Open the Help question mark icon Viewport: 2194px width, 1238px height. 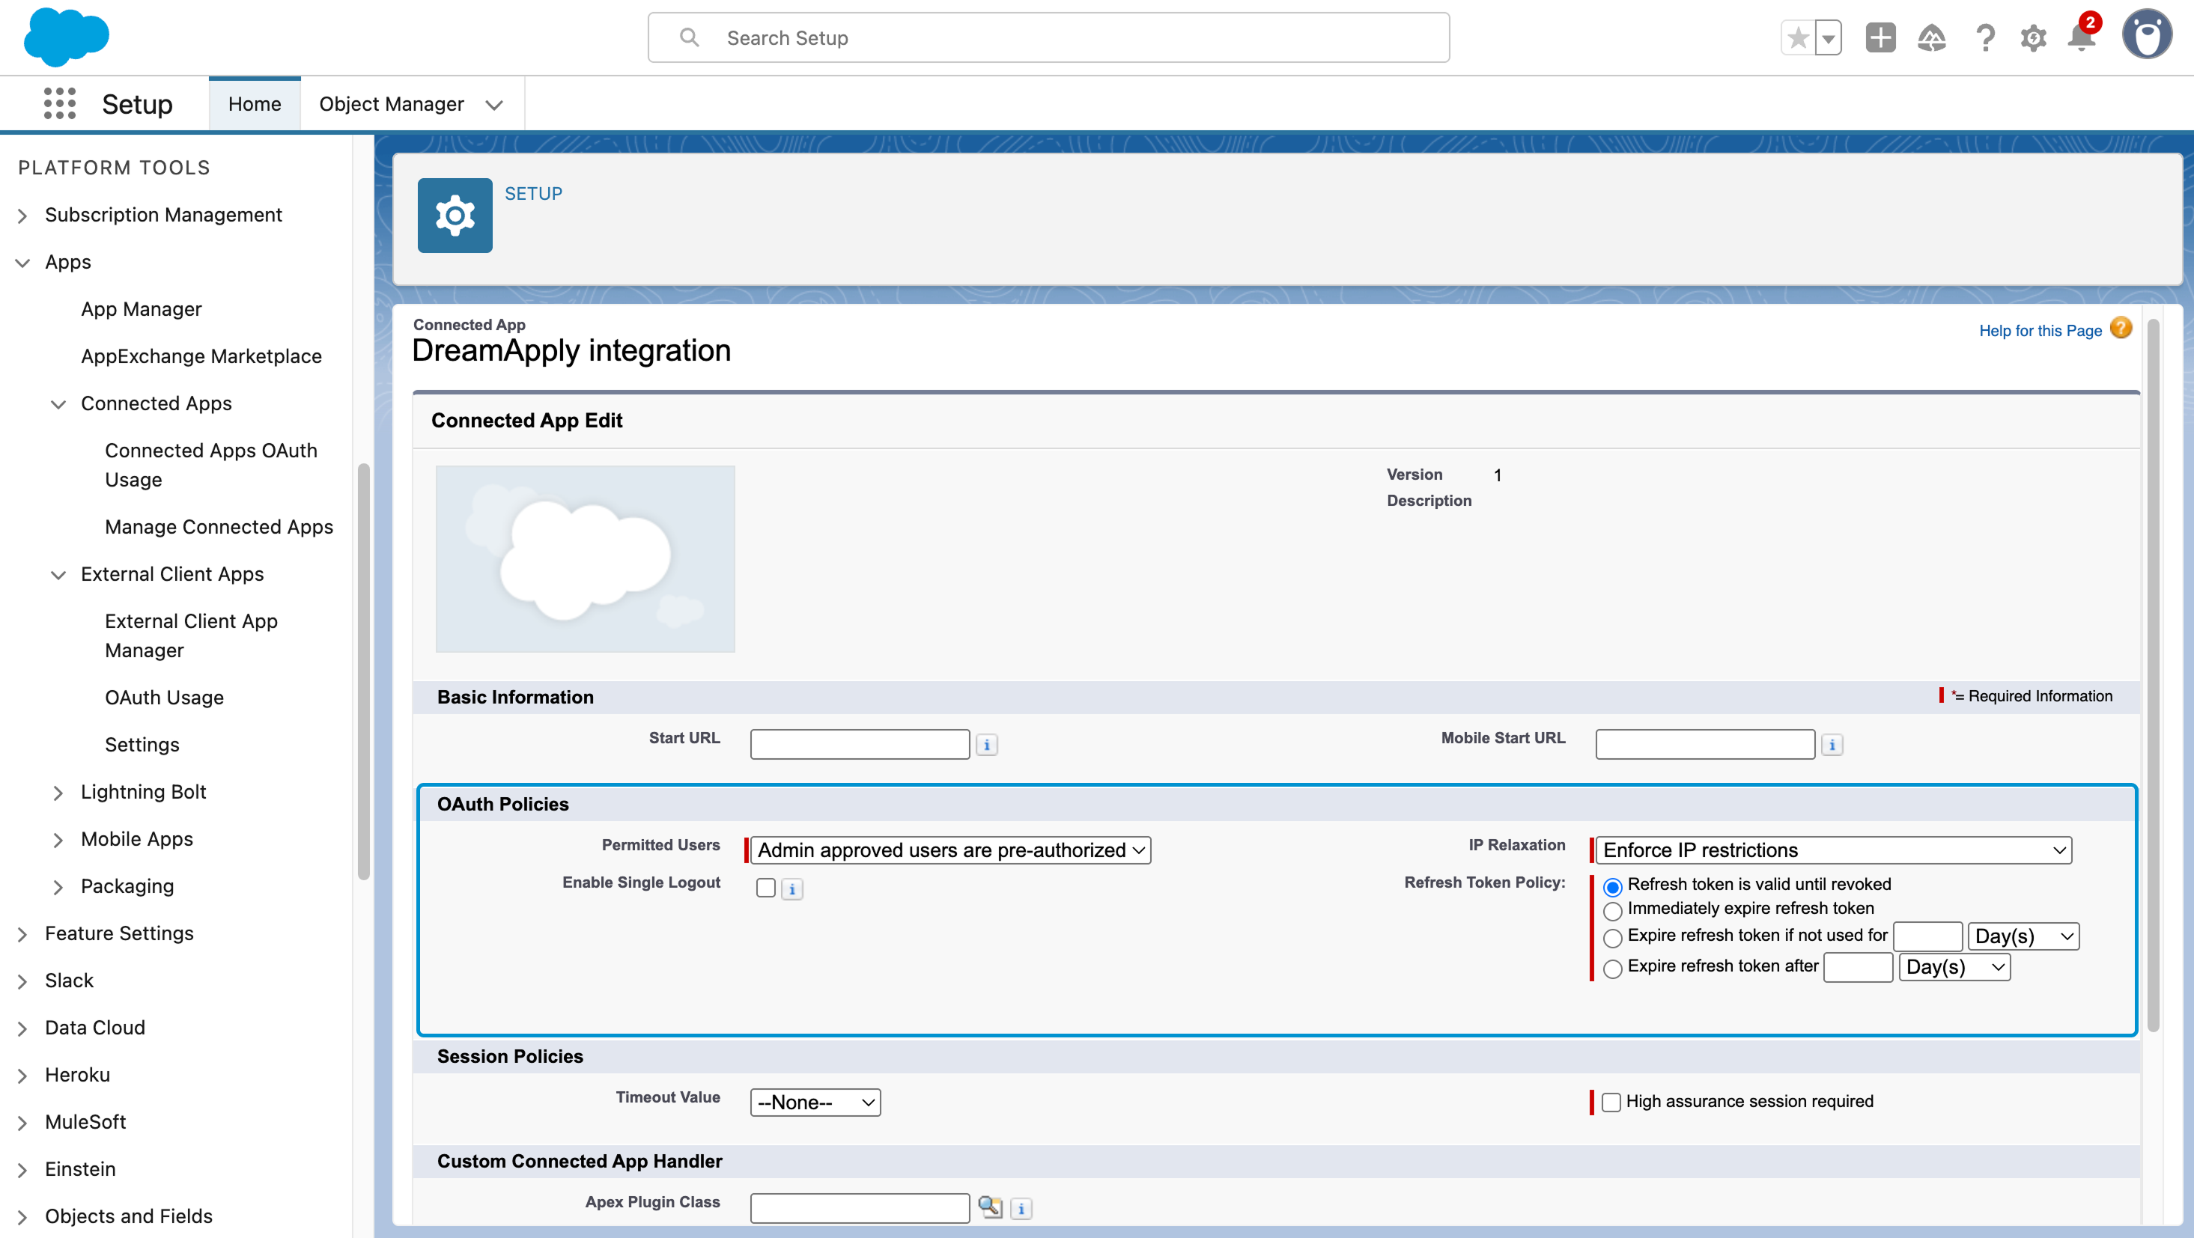[1984, 38]
